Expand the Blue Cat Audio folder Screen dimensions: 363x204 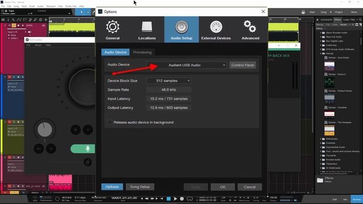321,37
